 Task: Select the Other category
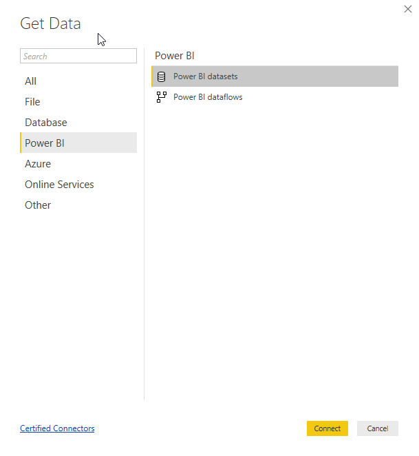(78, 205)
